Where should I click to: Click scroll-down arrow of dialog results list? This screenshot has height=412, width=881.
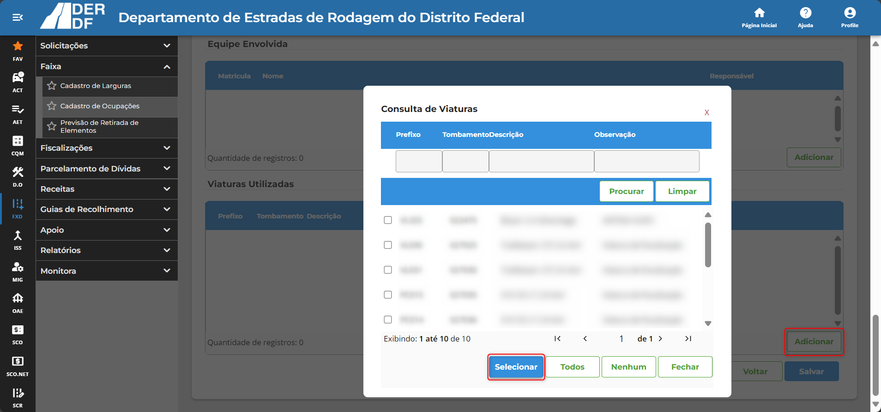[708, 324]
